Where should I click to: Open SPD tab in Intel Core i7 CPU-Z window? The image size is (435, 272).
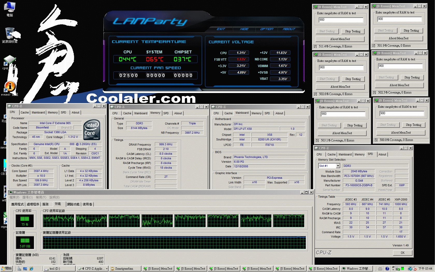[x=63, y=112]
